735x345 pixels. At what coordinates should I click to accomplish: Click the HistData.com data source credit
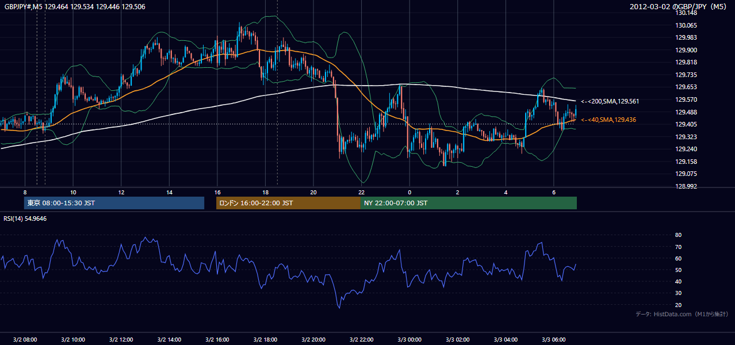tap(682, 314)
